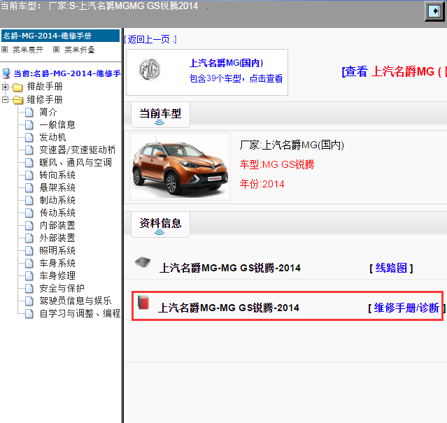Go back via 返回上一页 link
447x423 pixels.
point(150,39)
